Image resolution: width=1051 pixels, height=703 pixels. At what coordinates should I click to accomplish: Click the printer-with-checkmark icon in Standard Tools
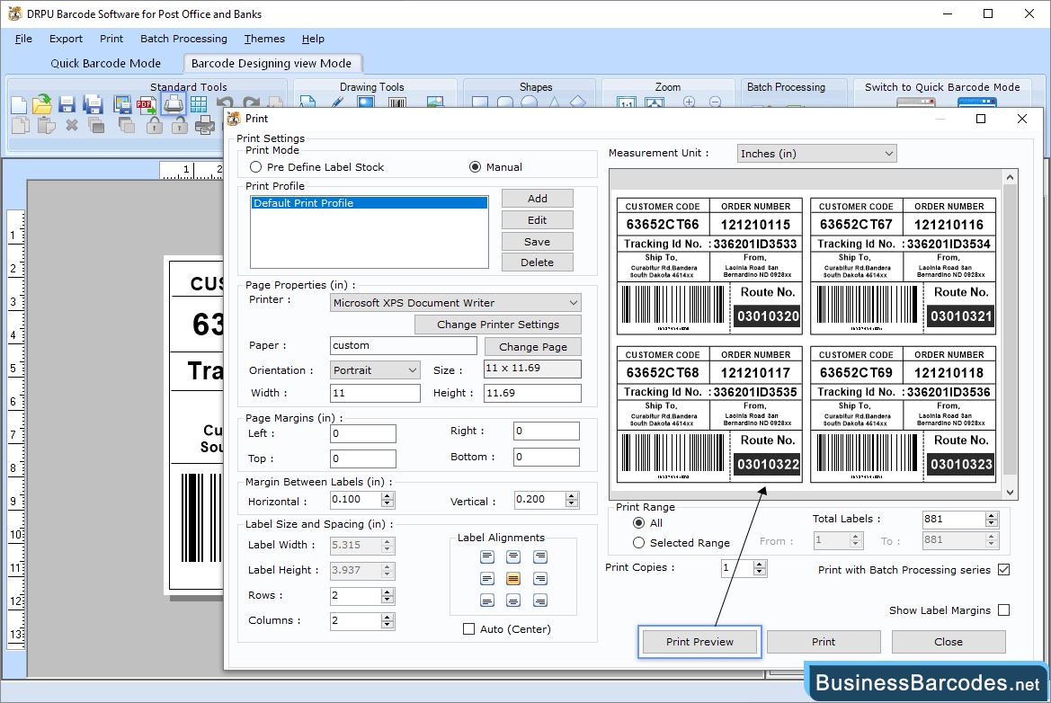[x=204, y=125]
